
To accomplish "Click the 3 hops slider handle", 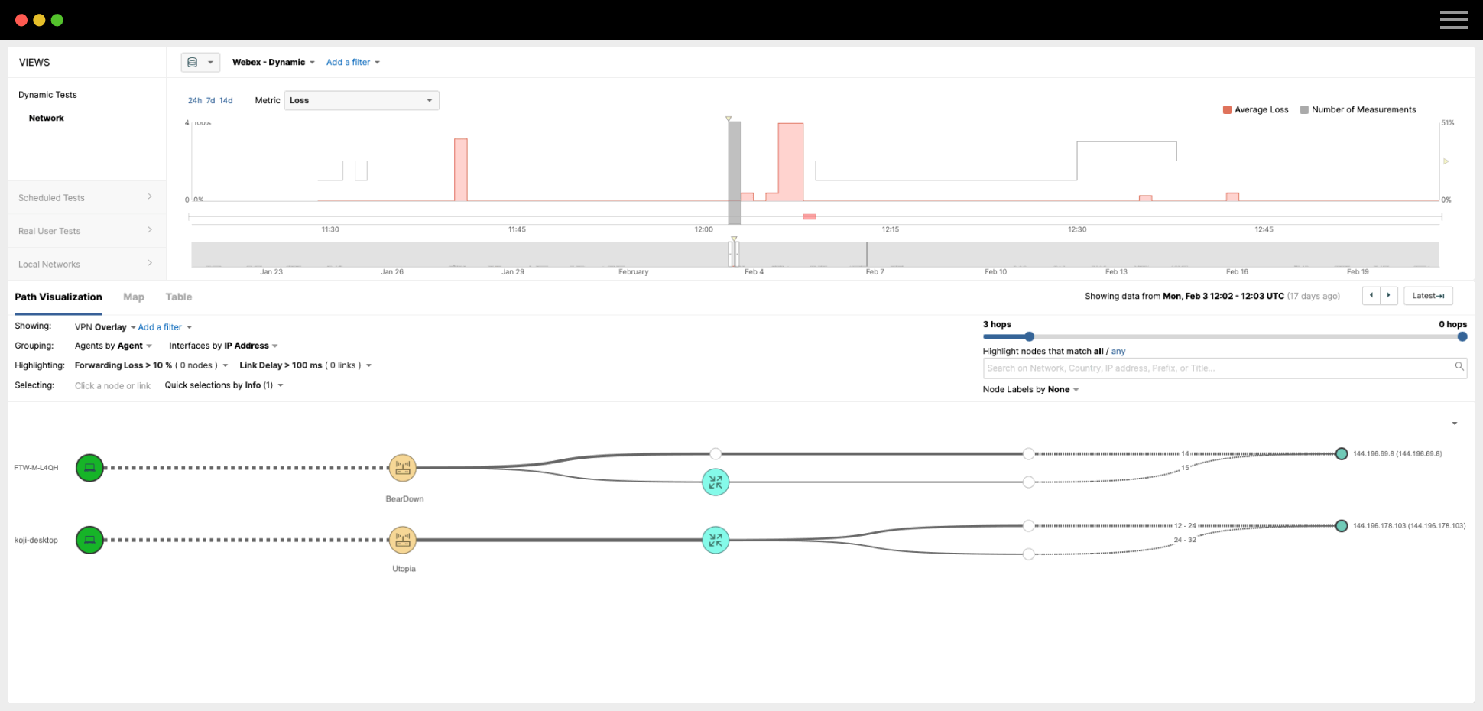I will pyautogui.click(x=1030, y=336).
